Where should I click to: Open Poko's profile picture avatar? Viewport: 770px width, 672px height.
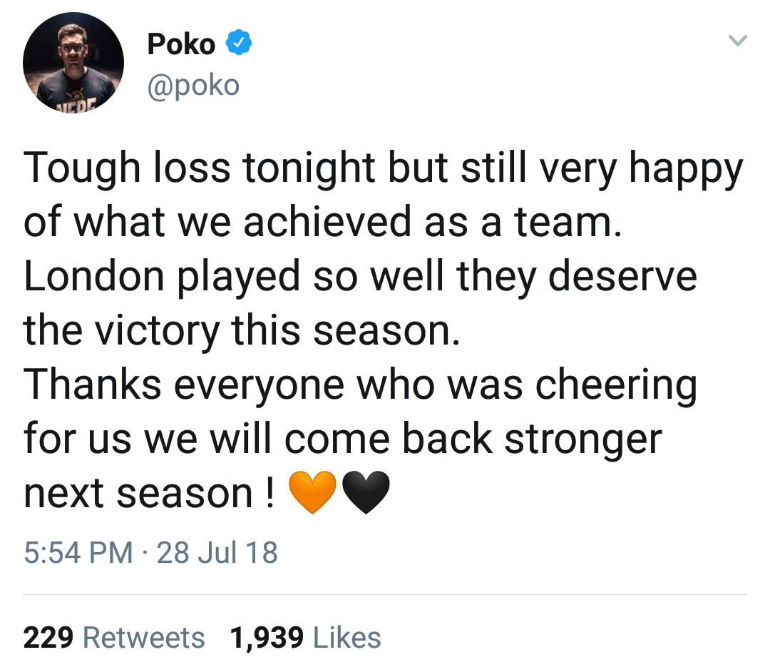(x=73, y=63)
